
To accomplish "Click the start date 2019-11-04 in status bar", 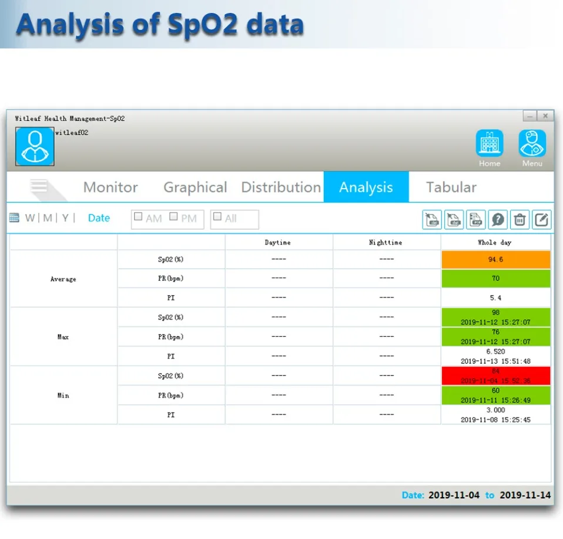I will [x=454, y=495].
